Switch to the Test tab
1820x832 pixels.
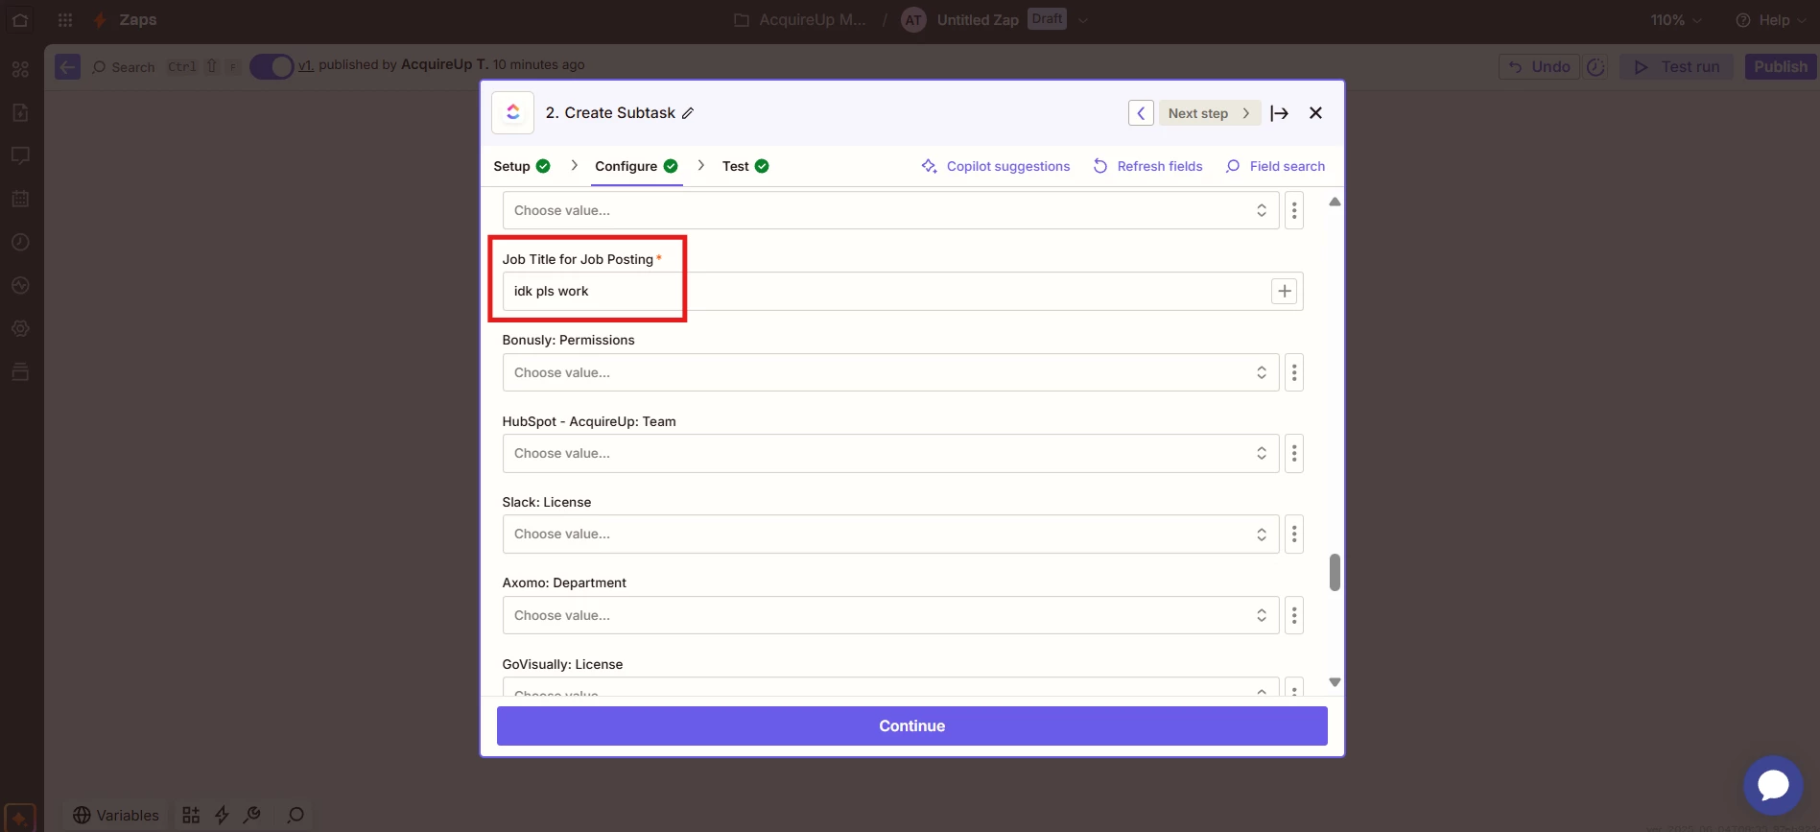[x=745, y=166]
